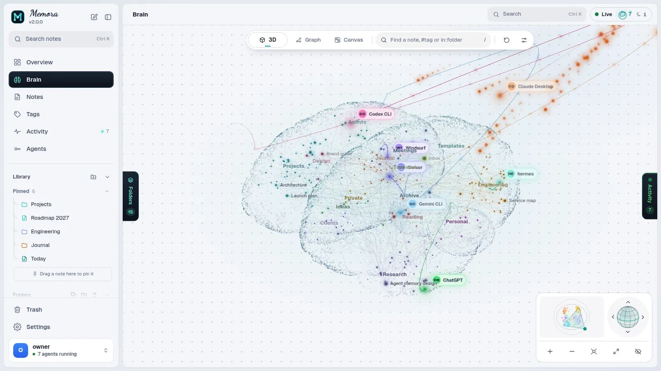The image size is (661, 371).
Task: Switch to the 3D view tab
Action: coord(268,40)
